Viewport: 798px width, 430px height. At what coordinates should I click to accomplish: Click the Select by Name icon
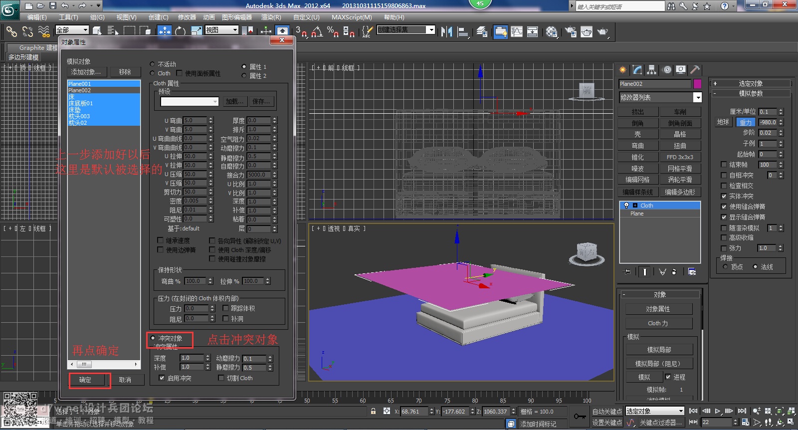(x=113, y=31)
